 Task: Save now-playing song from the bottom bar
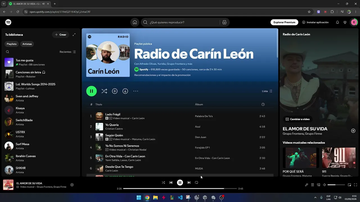tap(72, 185)
